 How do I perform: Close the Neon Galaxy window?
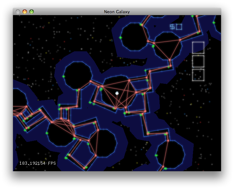click(18, 12)
